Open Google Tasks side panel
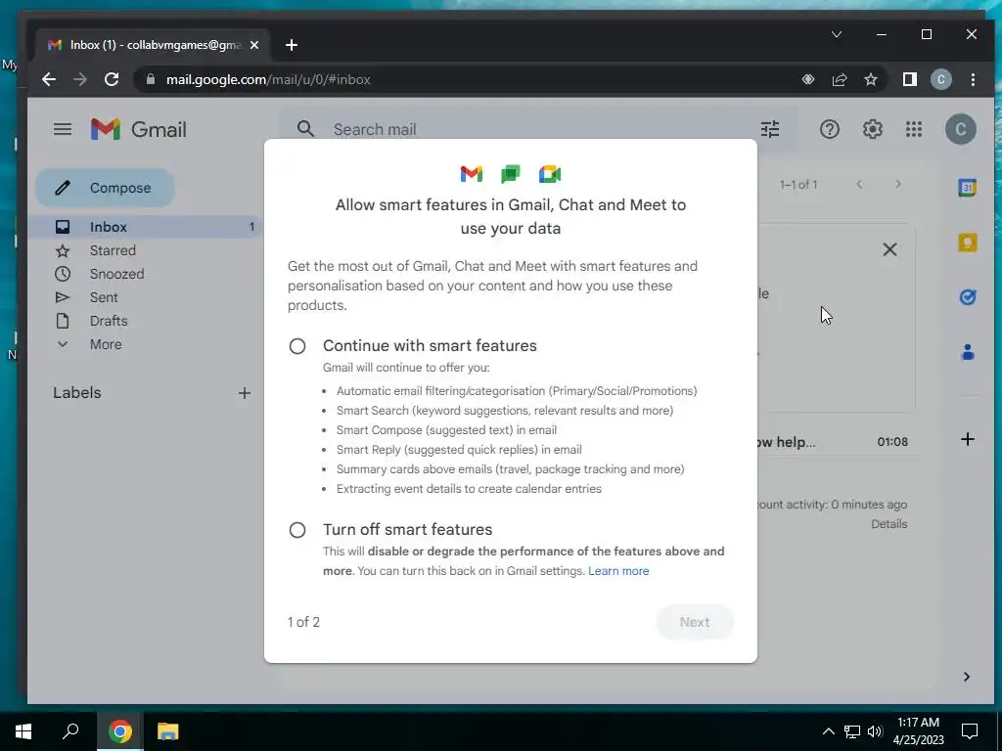1002x751 pixels. [x=968, y=297]
